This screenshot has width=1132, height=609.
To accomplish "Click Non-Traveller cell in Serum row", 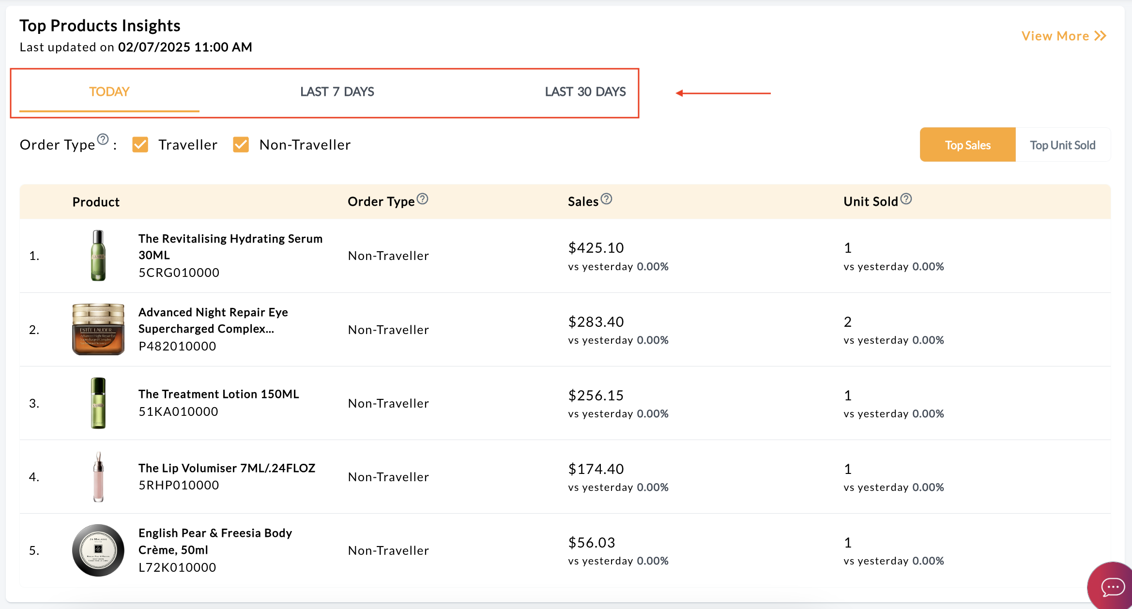I will coord(388,256).
